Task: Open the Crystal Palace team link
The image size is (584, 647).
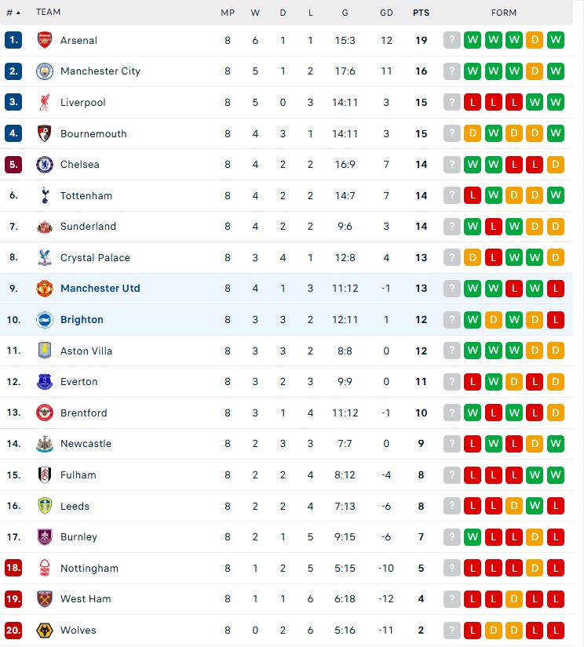Action: tap(95, 258)
